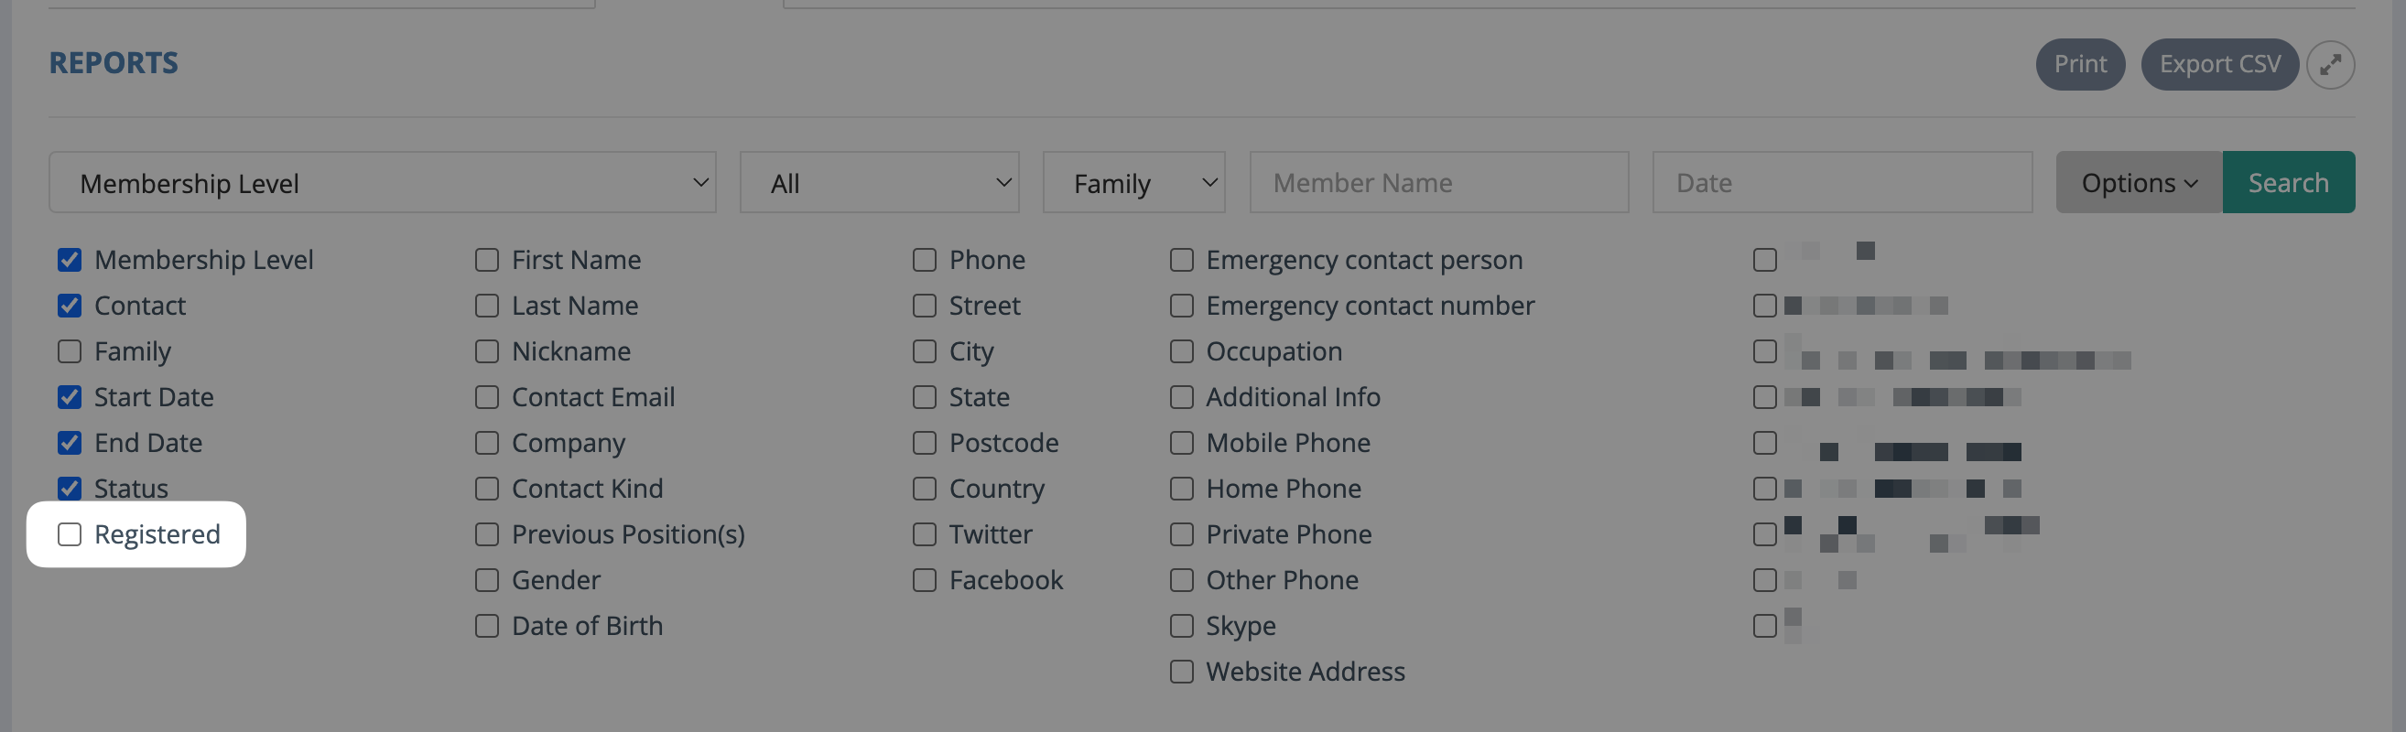The width and height of the screenshot is (2406, 732).
Task: Enable the Contact Email checkbox
Action: (x=487, y=397)
